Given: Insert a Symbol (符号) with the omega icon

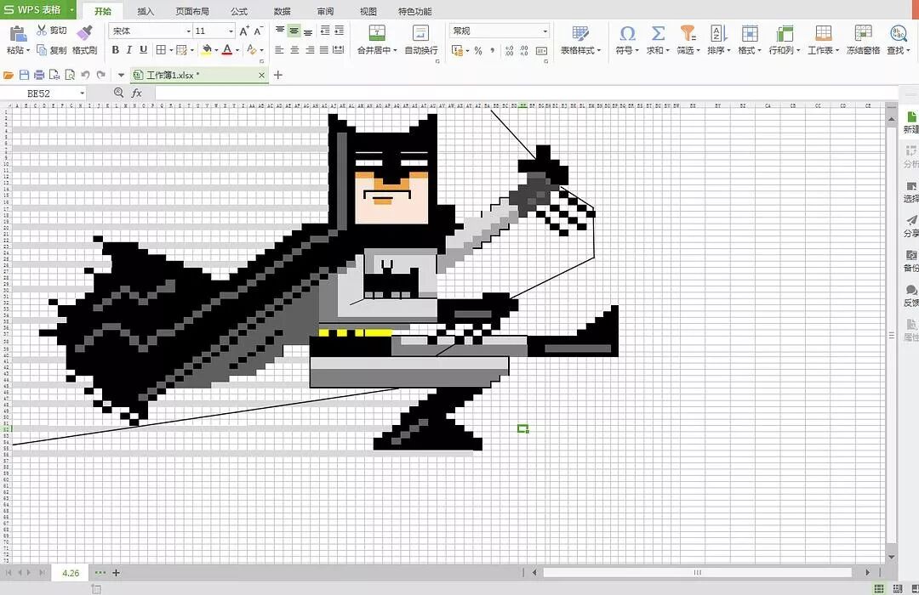Looking at the screenshot, I should click(627, 33).
